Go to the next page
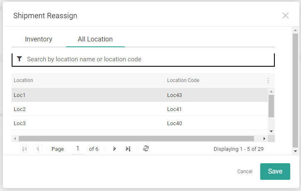Screen dimensions: 301x191 [x=115, y=149]
